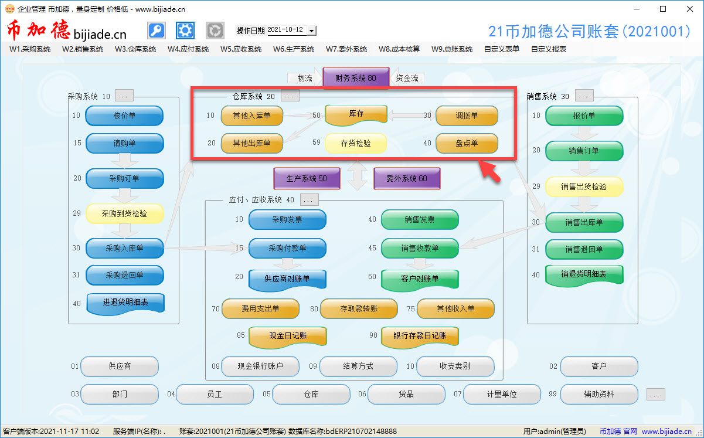Click the 销售收款单 button

[x=420, y=248]
